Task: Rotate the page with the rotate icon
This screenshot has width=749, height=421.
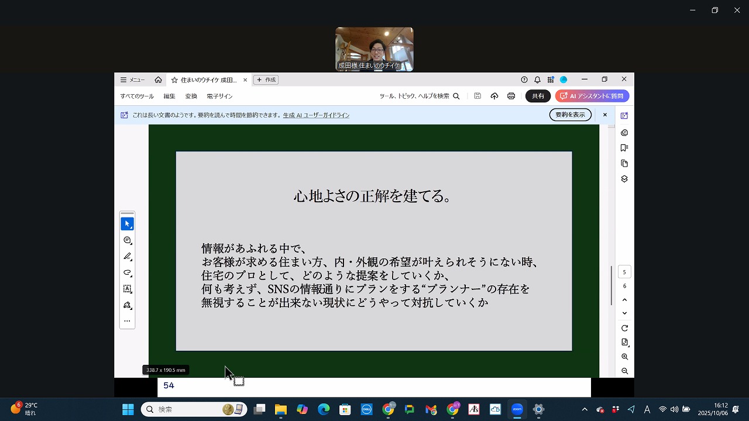Action: point(624,328)
